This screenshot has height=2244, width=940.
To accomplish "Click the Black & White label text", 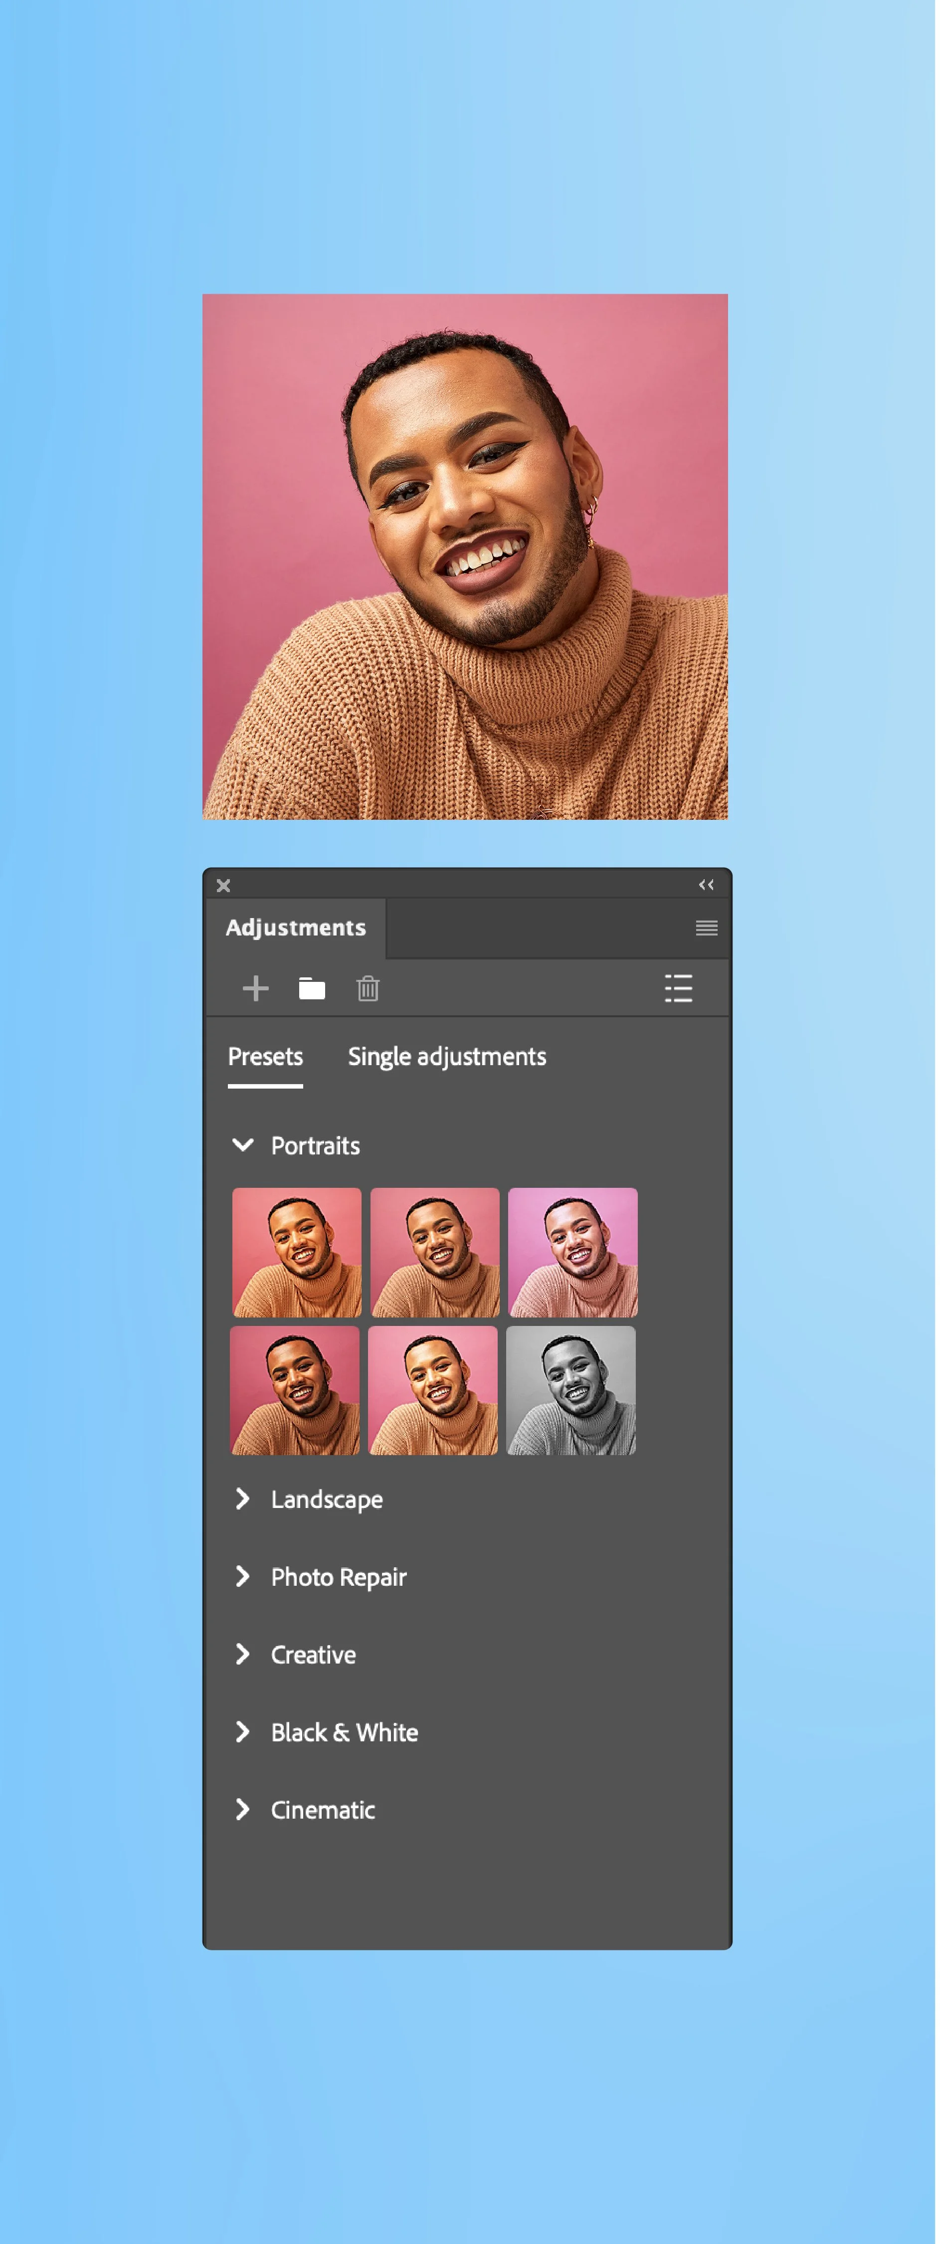I will point(345,1732).
